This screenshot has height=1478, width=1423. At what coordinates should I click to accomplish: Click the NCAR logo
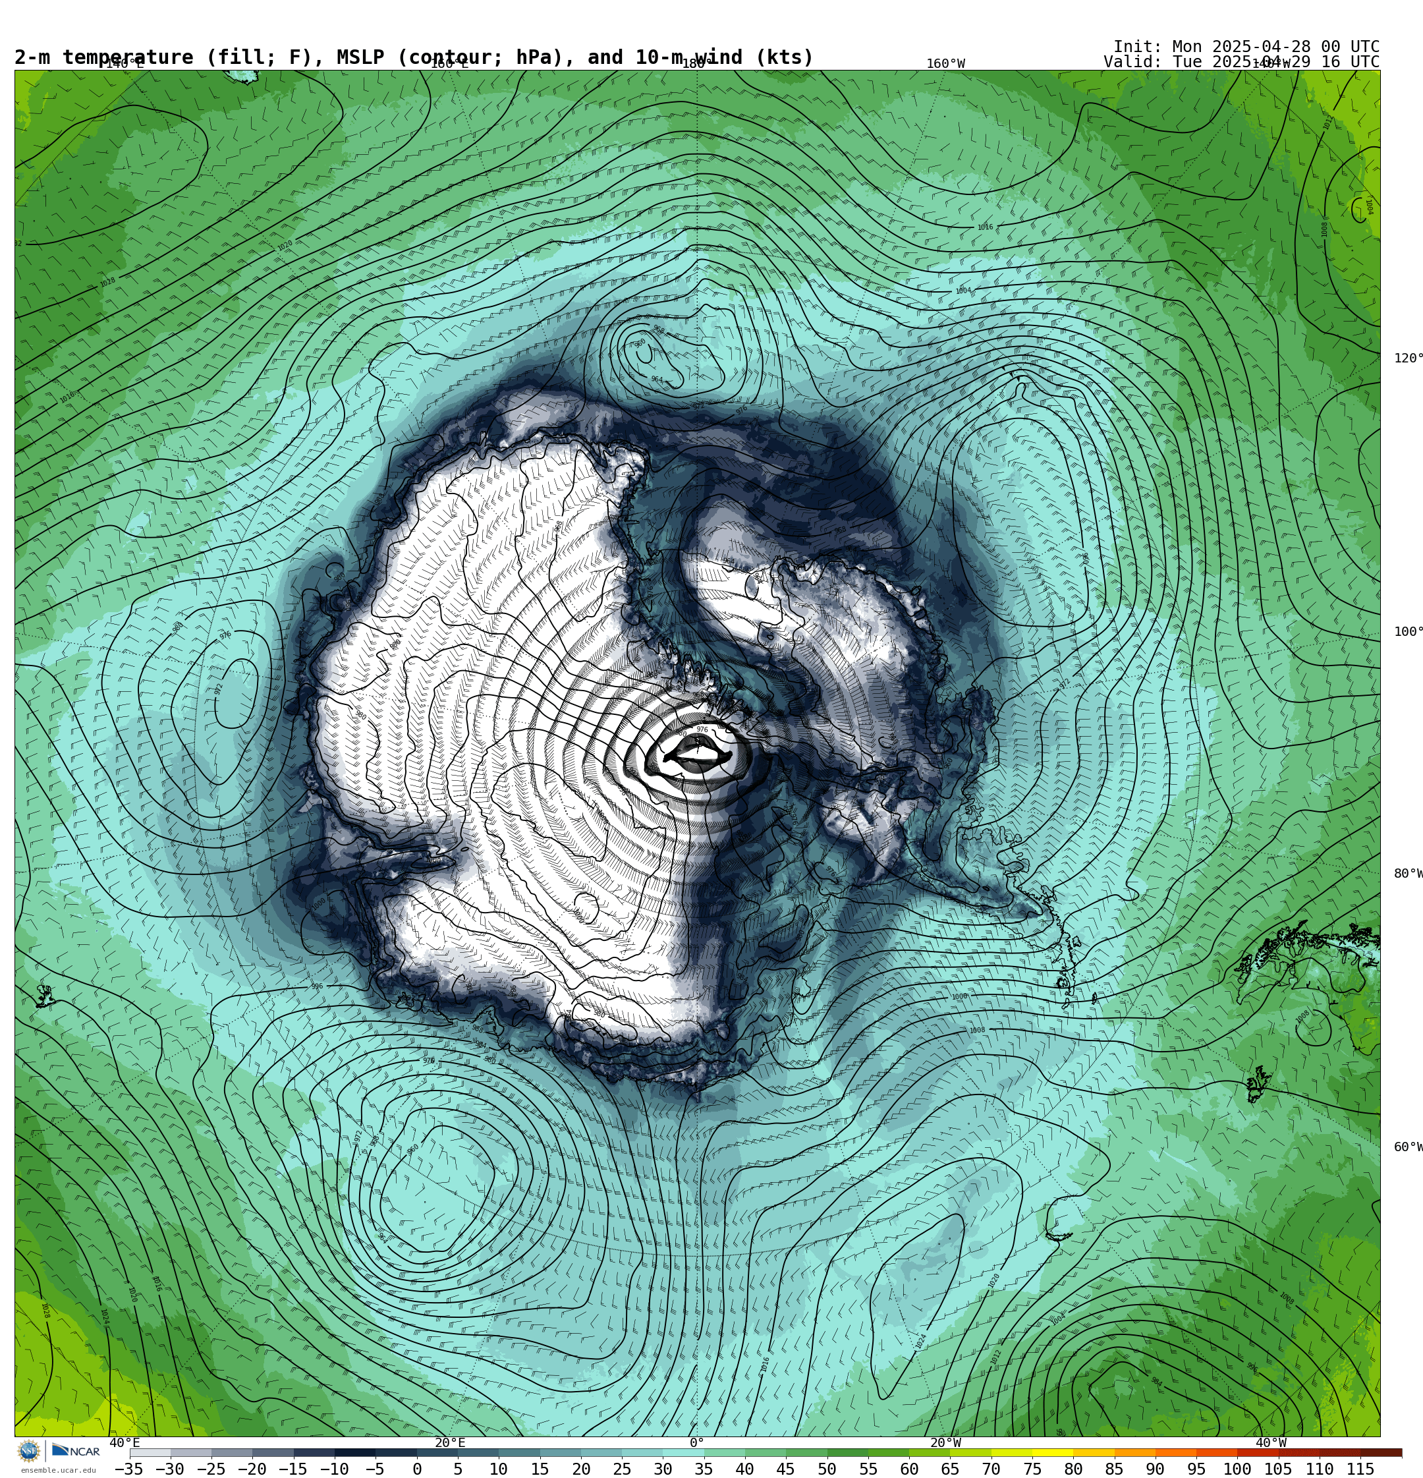(76, 1451)
